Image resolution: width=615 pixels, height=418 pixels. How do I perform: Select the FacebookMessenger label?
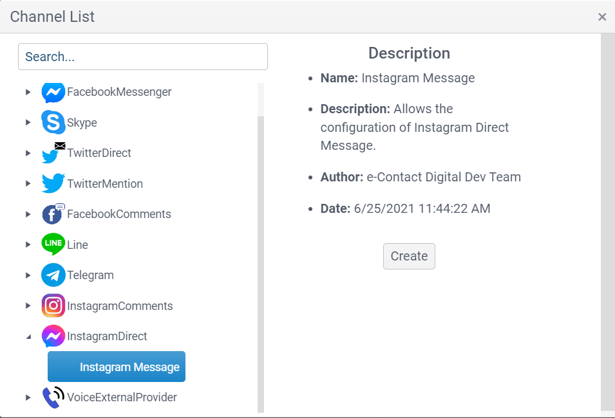(x=119, y=92)
